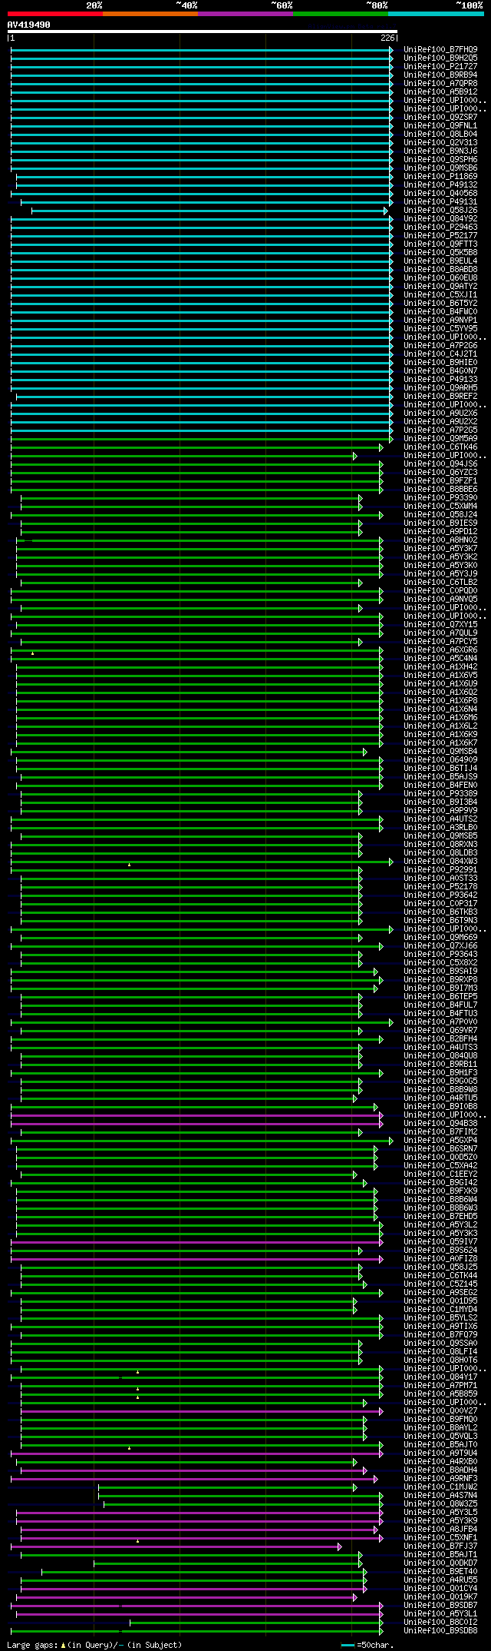This screenshot has height=1651, width=491.
Task: Select the AV419490 query label
Action: click(x=29, y=25)
